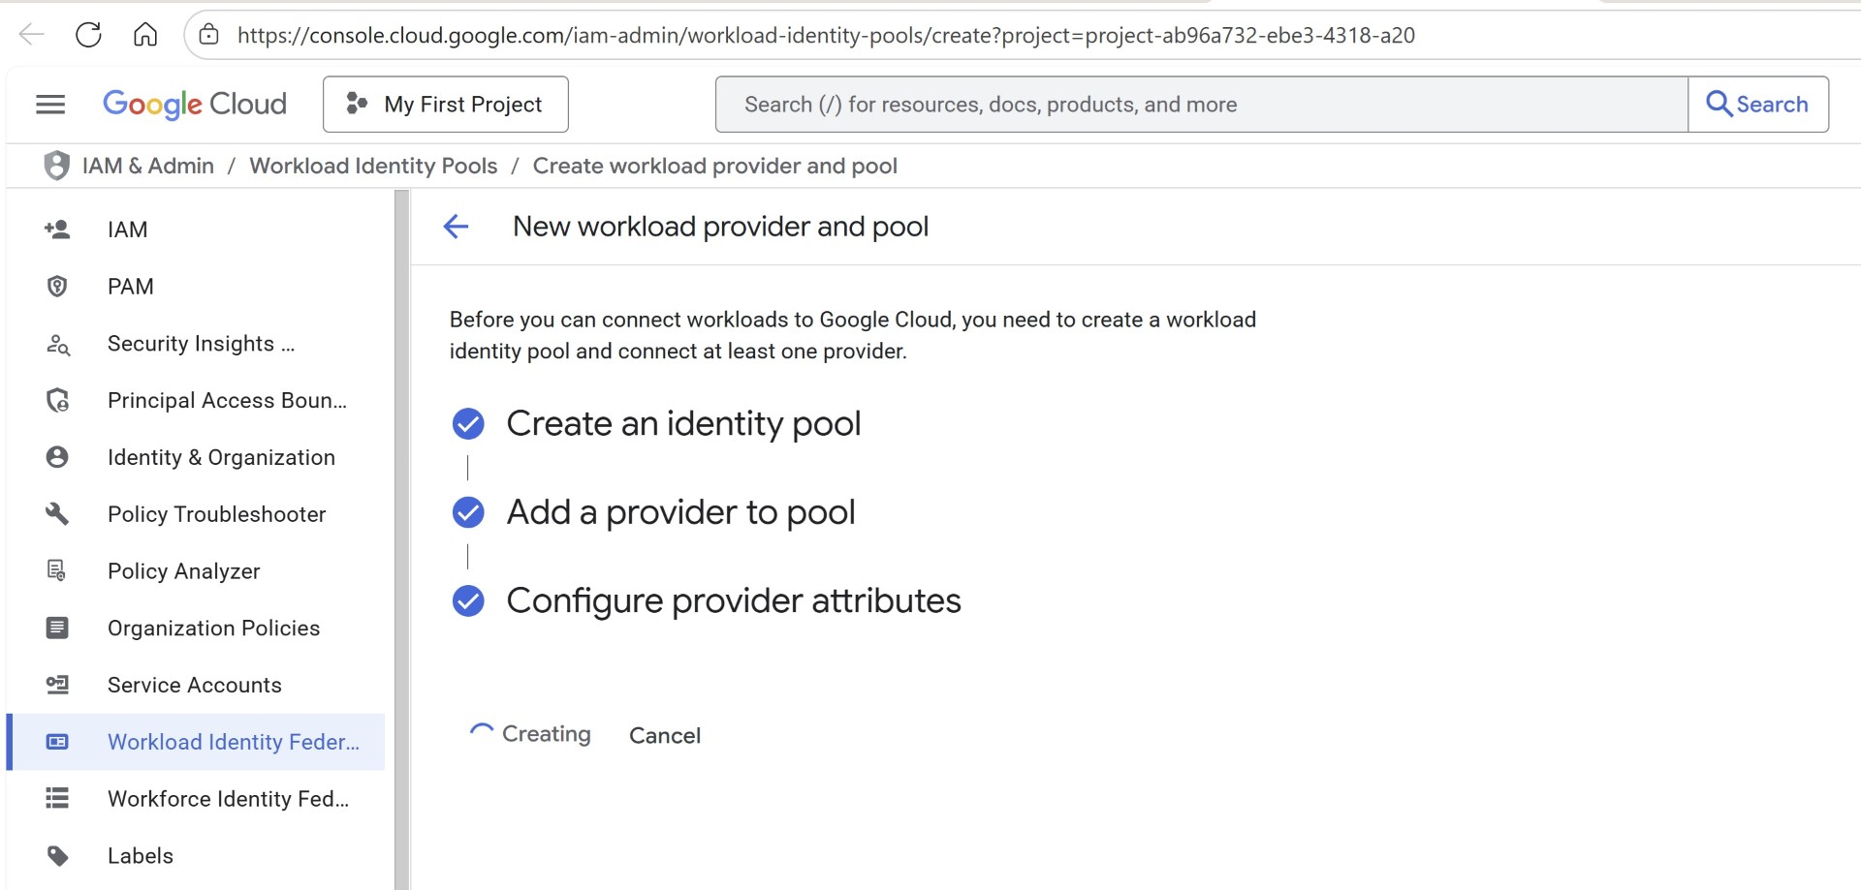Select the New workload provider and pool heading
The height and width of the screenshot is (890, 1861).
coord(720,227)
